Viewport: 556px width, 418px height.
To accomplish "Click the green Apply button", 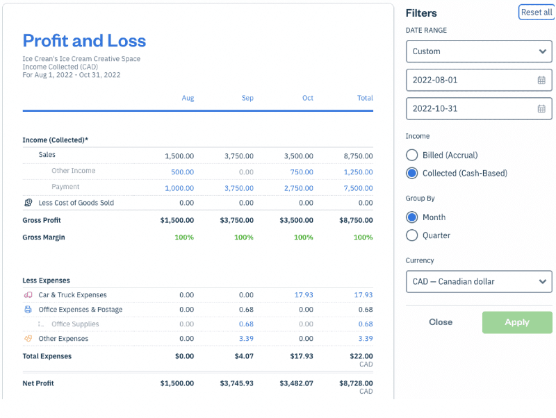I will click(x=516, y=322).
